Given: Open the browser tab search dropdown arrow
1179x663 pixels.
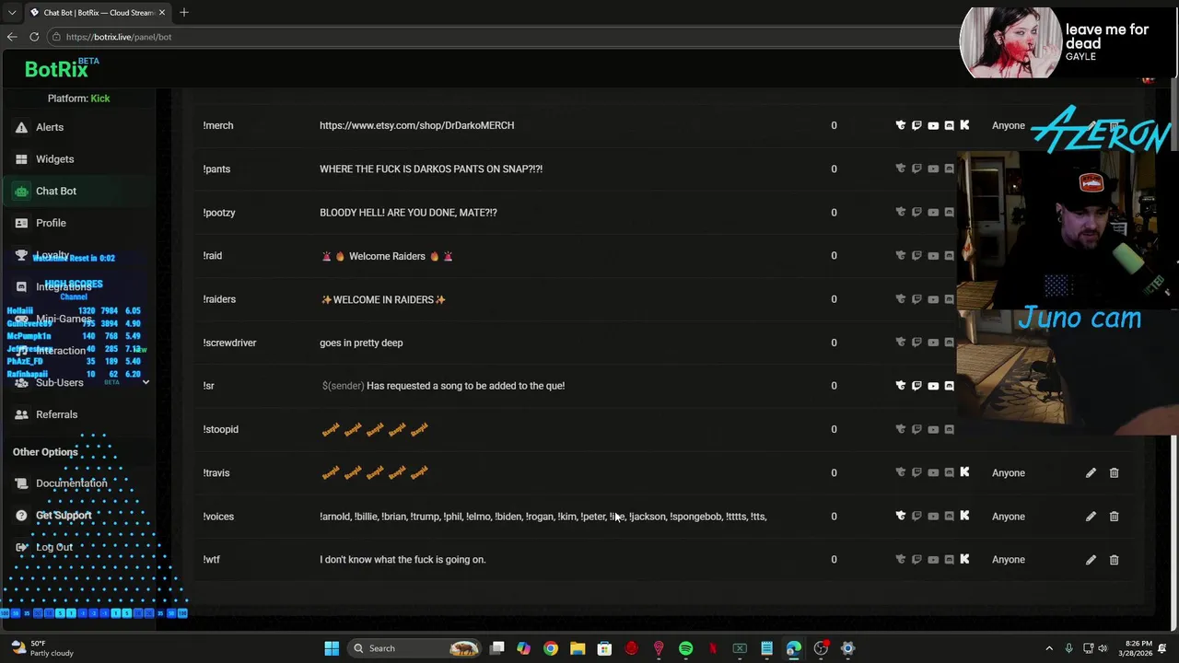Looking at the screenshot, I should (12, 12).
